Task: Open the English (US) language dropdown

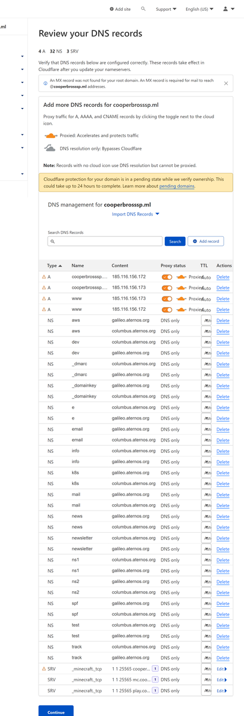Action: (x=199, y=9)
